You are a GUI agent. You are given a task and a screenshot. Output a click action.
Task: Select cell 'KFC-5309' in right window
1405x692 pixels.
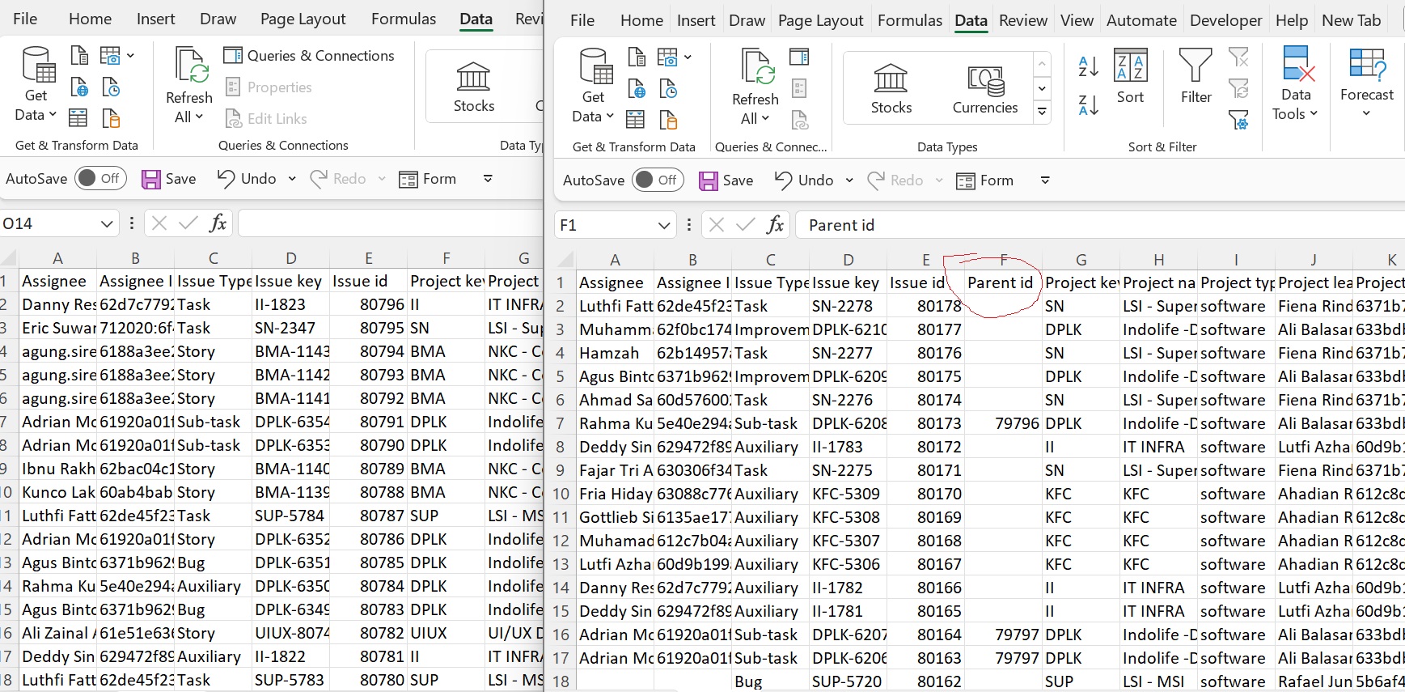pos(848,494)
